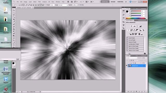Add a Curves adjustment
The width and height of the screenshot is (166, 93).
[137, 26]
